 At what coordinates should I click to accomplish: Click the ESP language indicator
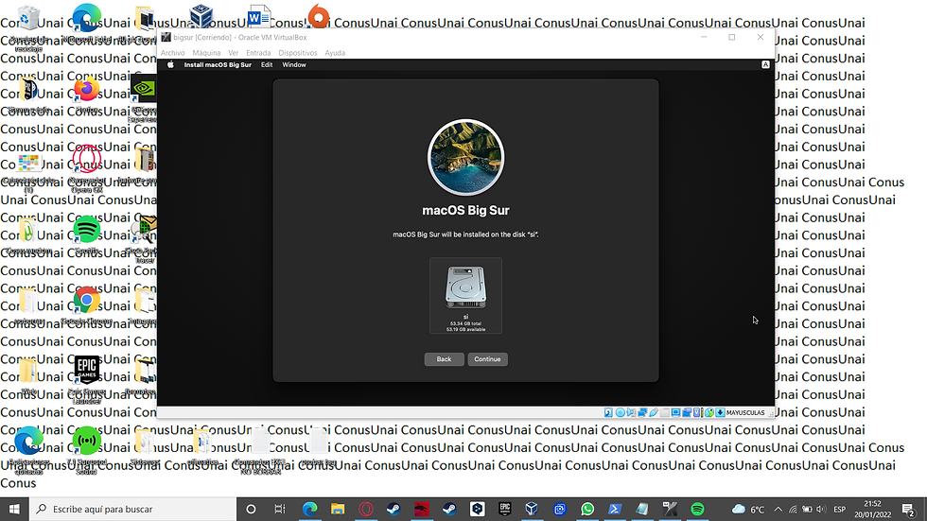(x=840, y=510)
